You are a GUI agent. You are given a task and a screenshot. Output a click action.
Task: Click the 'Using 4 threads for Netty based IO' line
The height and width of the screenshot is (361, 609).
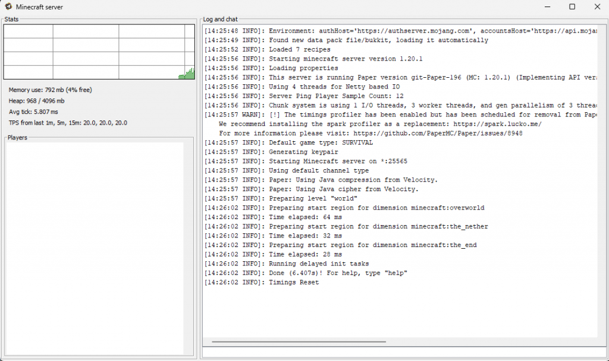coord(302,87)
